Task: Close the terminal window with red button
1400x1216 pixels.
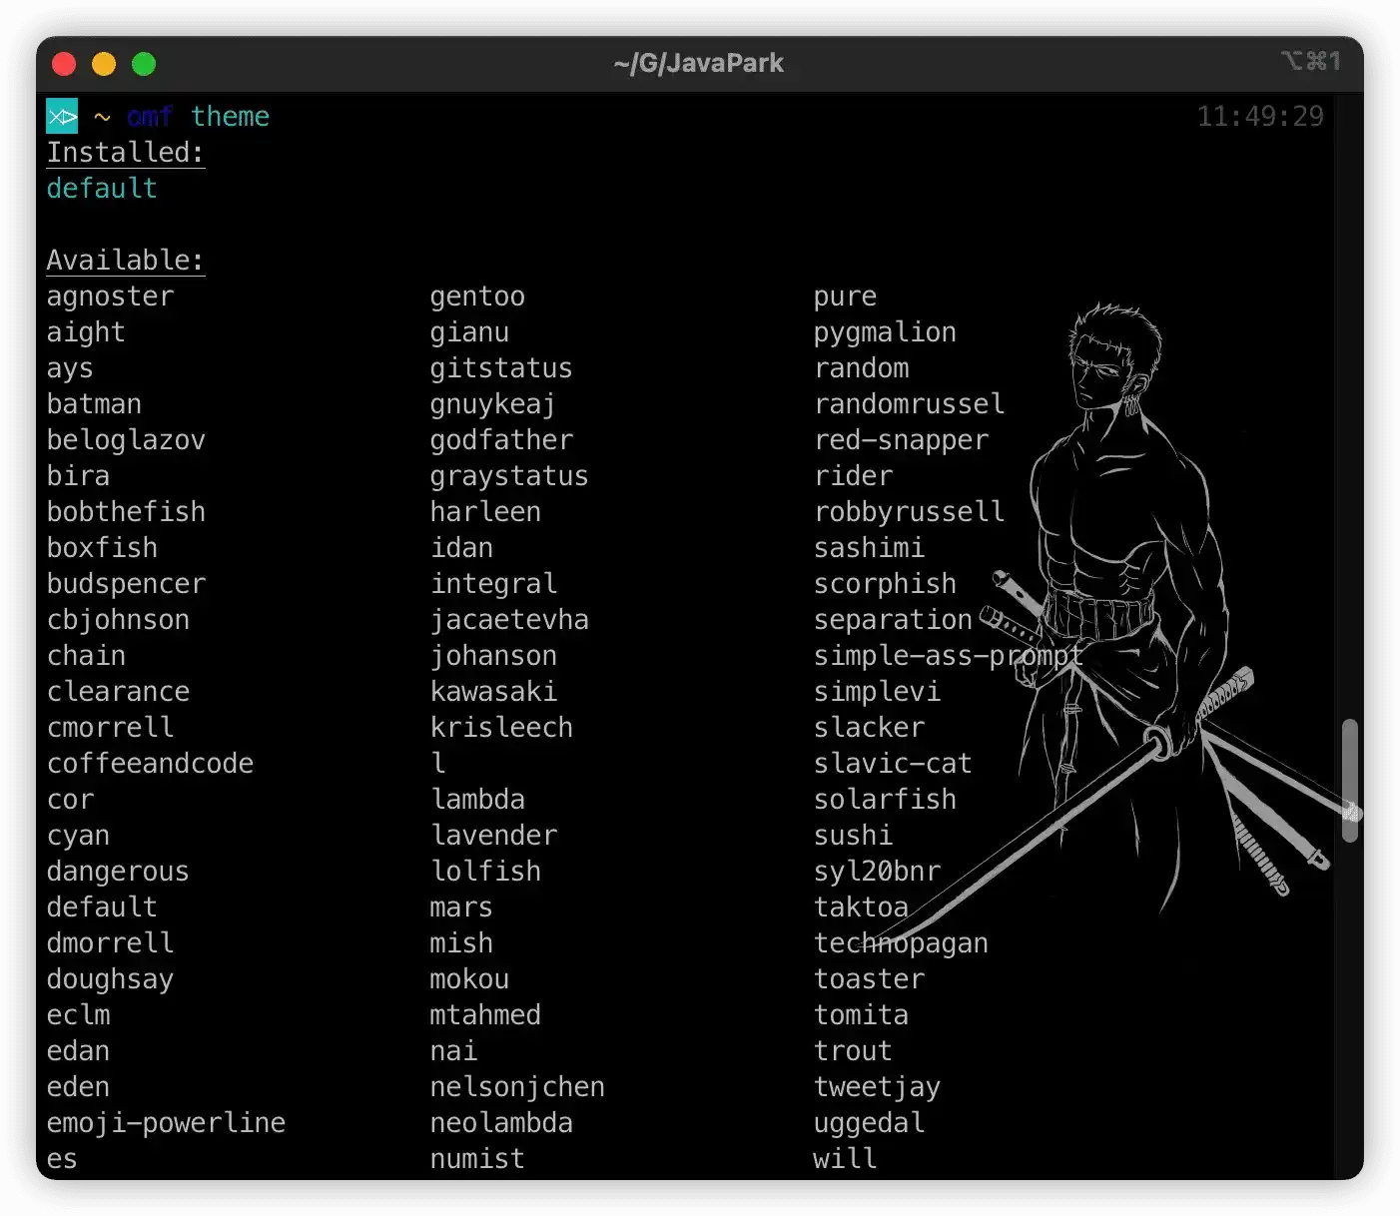Action: click(64, 64)
